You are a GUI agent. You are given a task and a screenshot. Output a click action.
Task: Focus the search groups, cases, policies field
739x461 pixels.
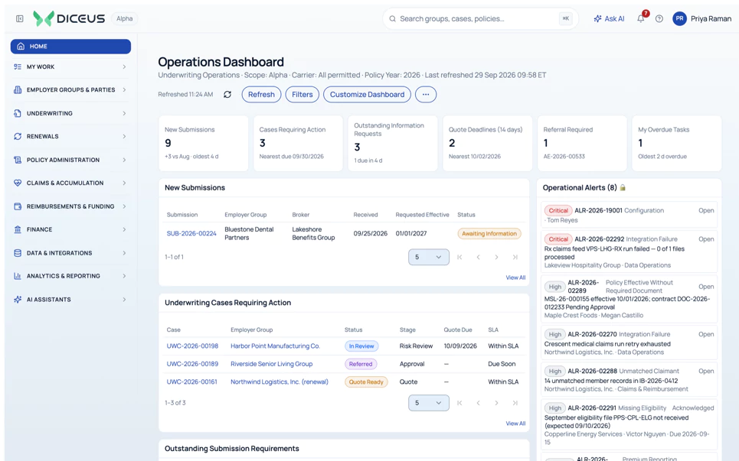click(480, 19)
